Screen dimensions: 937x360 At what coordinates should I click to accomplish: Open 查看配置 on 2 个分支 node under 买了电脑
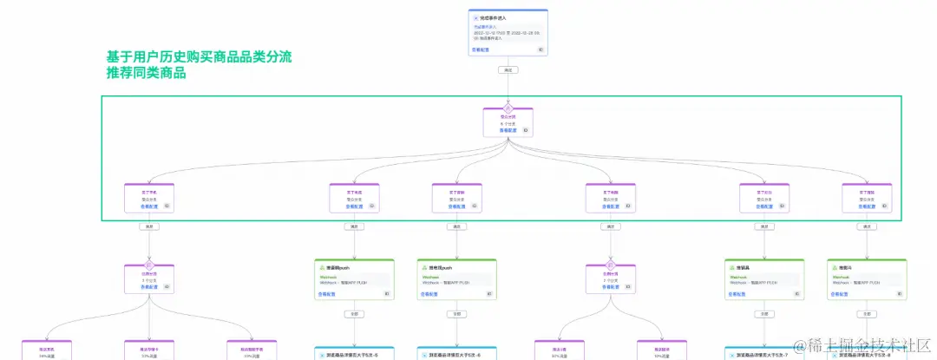coord(610,287)
